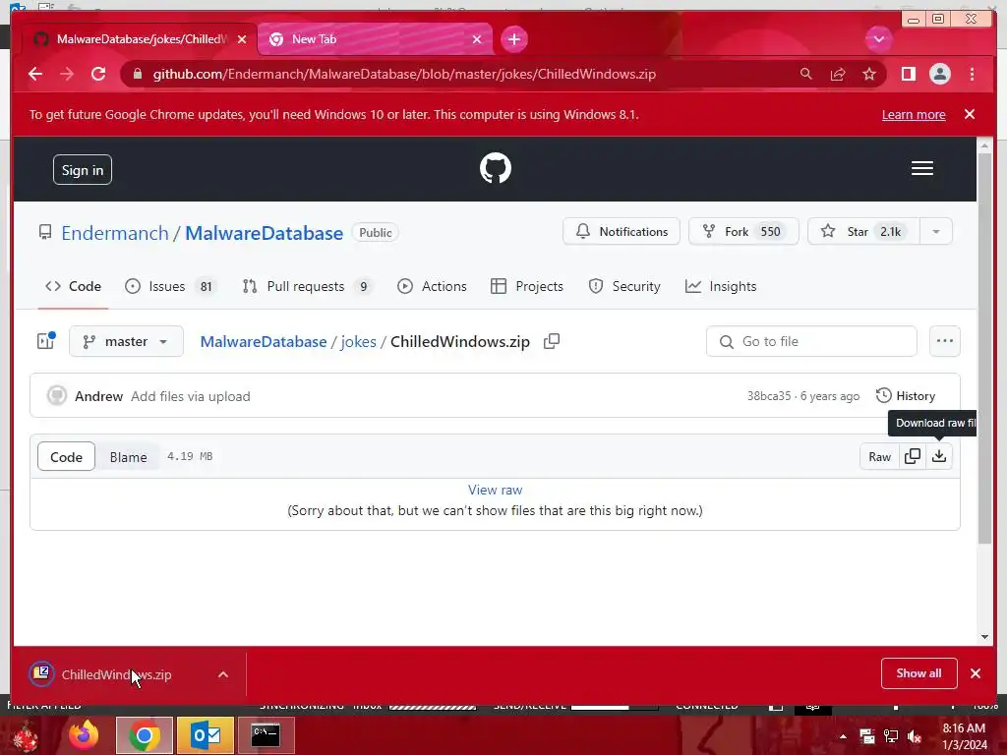Click the GitHub Sign in button
The image size is (1007, 755).
coord(83,169)
